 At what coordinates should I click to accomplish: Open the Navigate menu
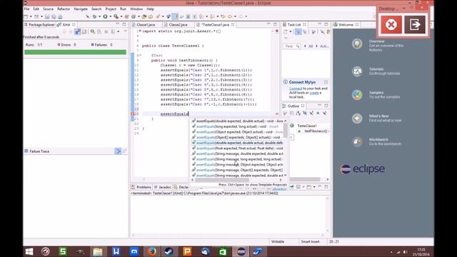81,9
